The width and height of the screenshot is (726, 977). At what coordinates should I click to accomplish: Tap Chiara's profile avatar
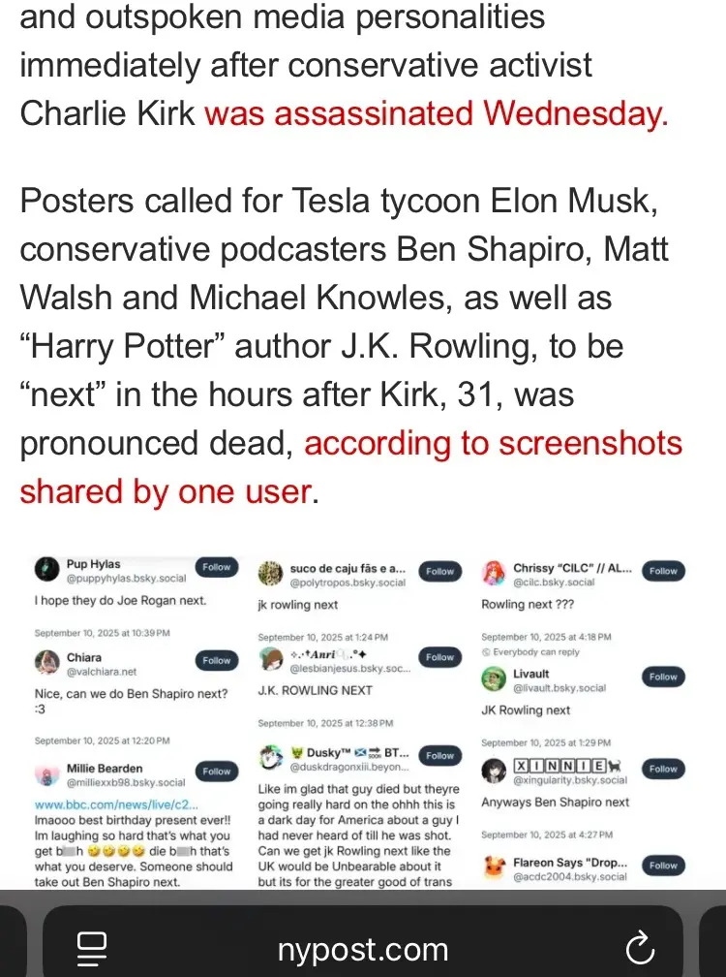tap(45, 662)
